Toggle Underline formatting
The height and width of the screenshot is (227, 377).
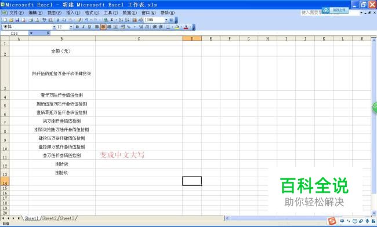(x=89, y=27)
